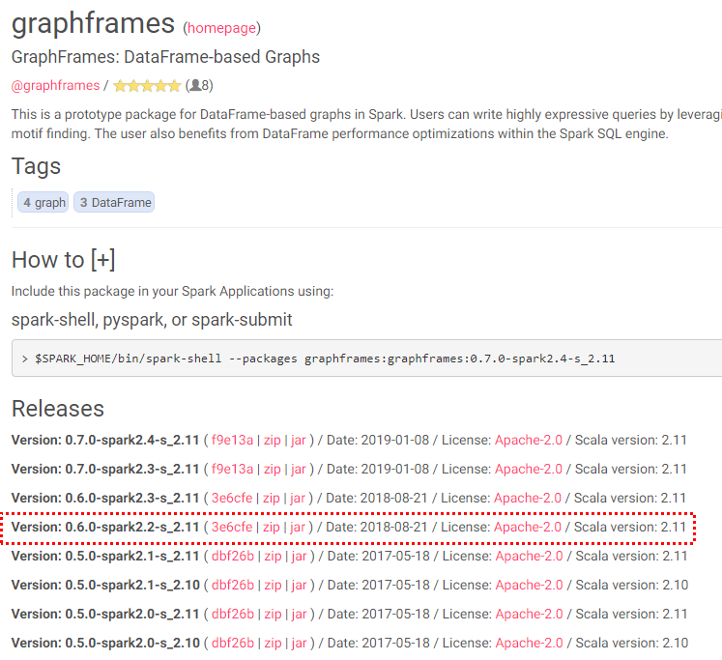This screenshot has width=722, height=660.
Task: Open commit f9e13a for 0.7.0-spark2.4-s_2.11
Action: tap(232, 440)
